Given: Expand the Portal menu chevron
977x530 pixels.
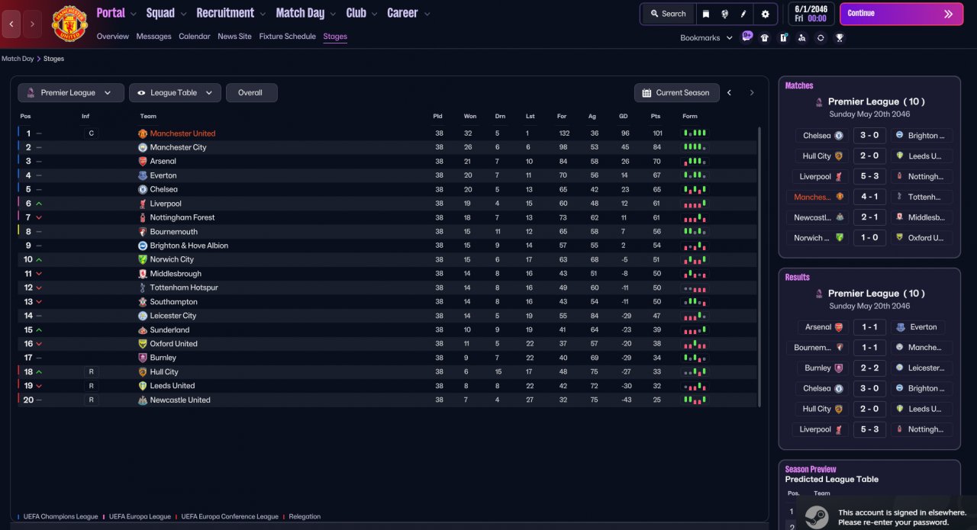Looking at the screenshot, I should [x=134, y=14].
